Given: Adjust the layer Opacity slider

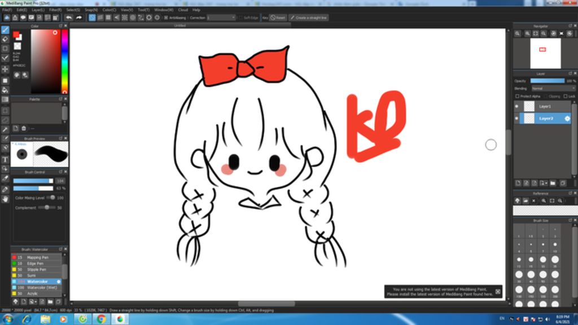Looking at the screenshot, I should [547, 81].
